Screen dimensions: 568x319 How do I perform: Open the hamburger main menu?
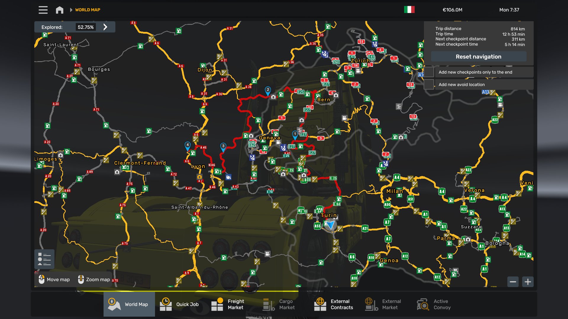(x=43, y=10)
